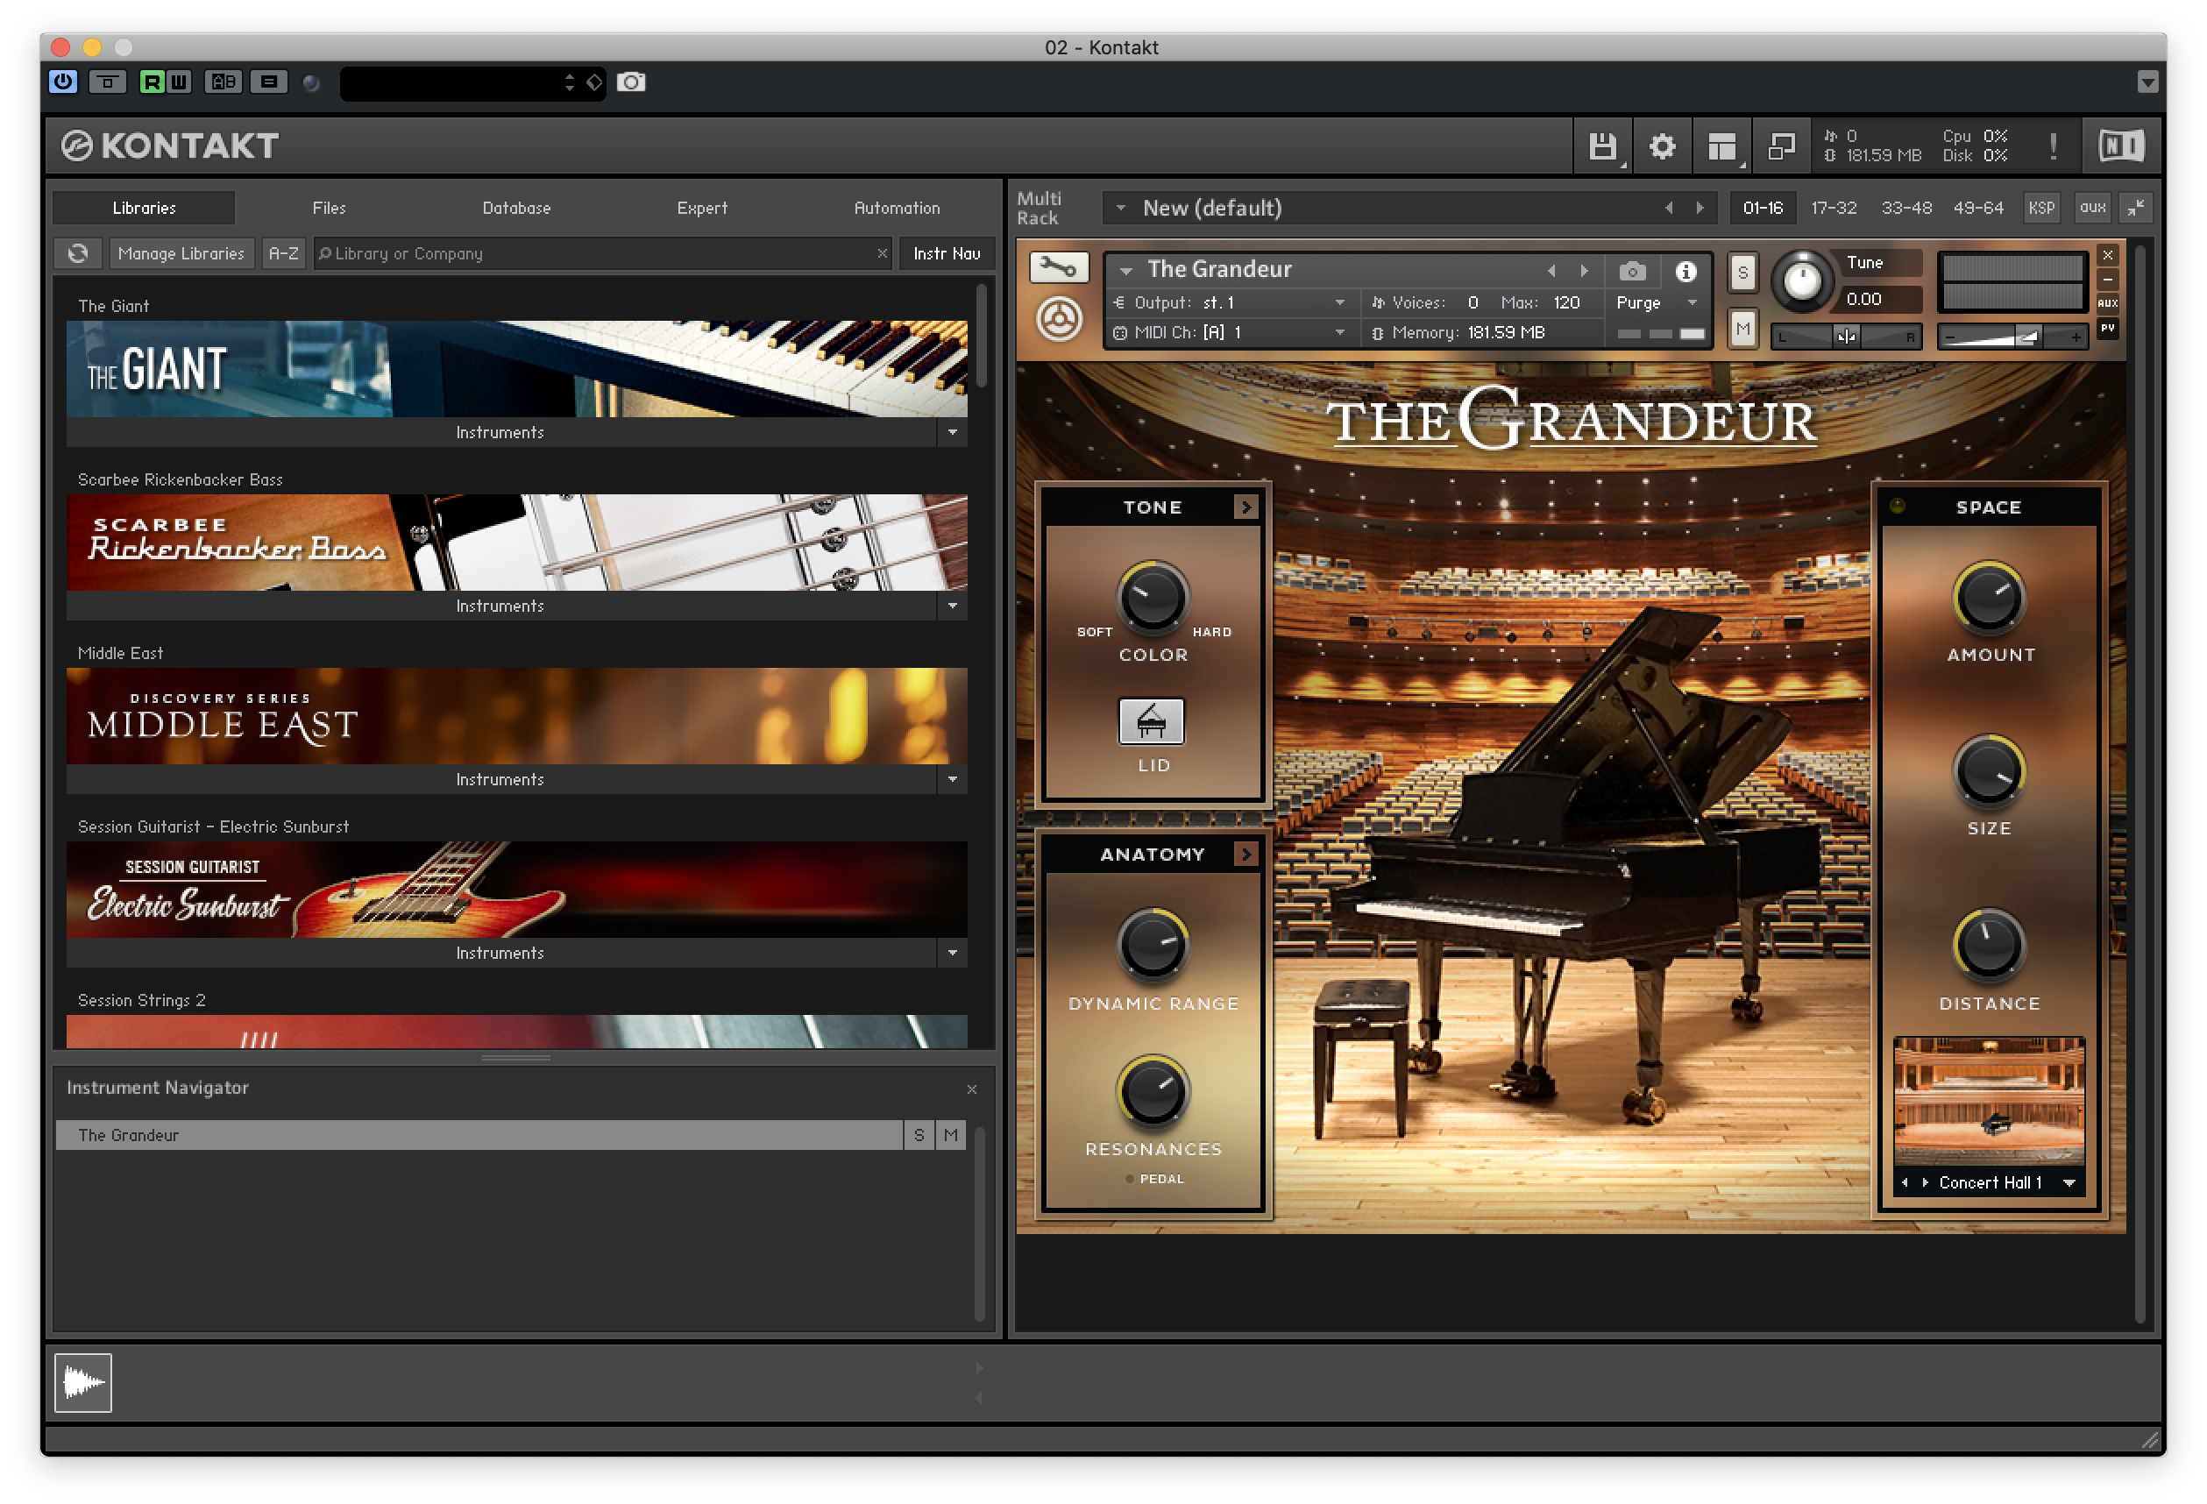The image size is (2207, 1504).
Task: Click the save/load floppy disk icon
Action: pos(1602,146)
